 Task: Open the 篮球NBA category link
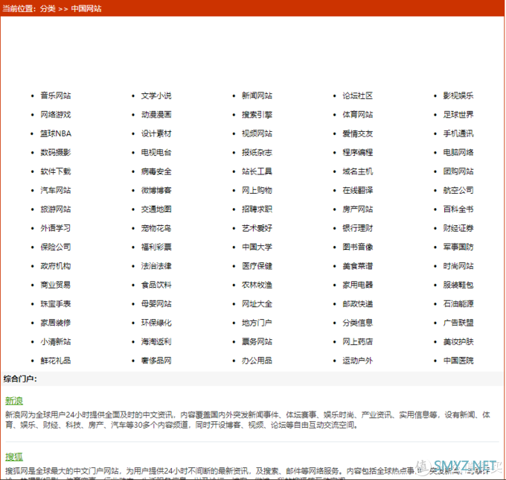[56, 134]
